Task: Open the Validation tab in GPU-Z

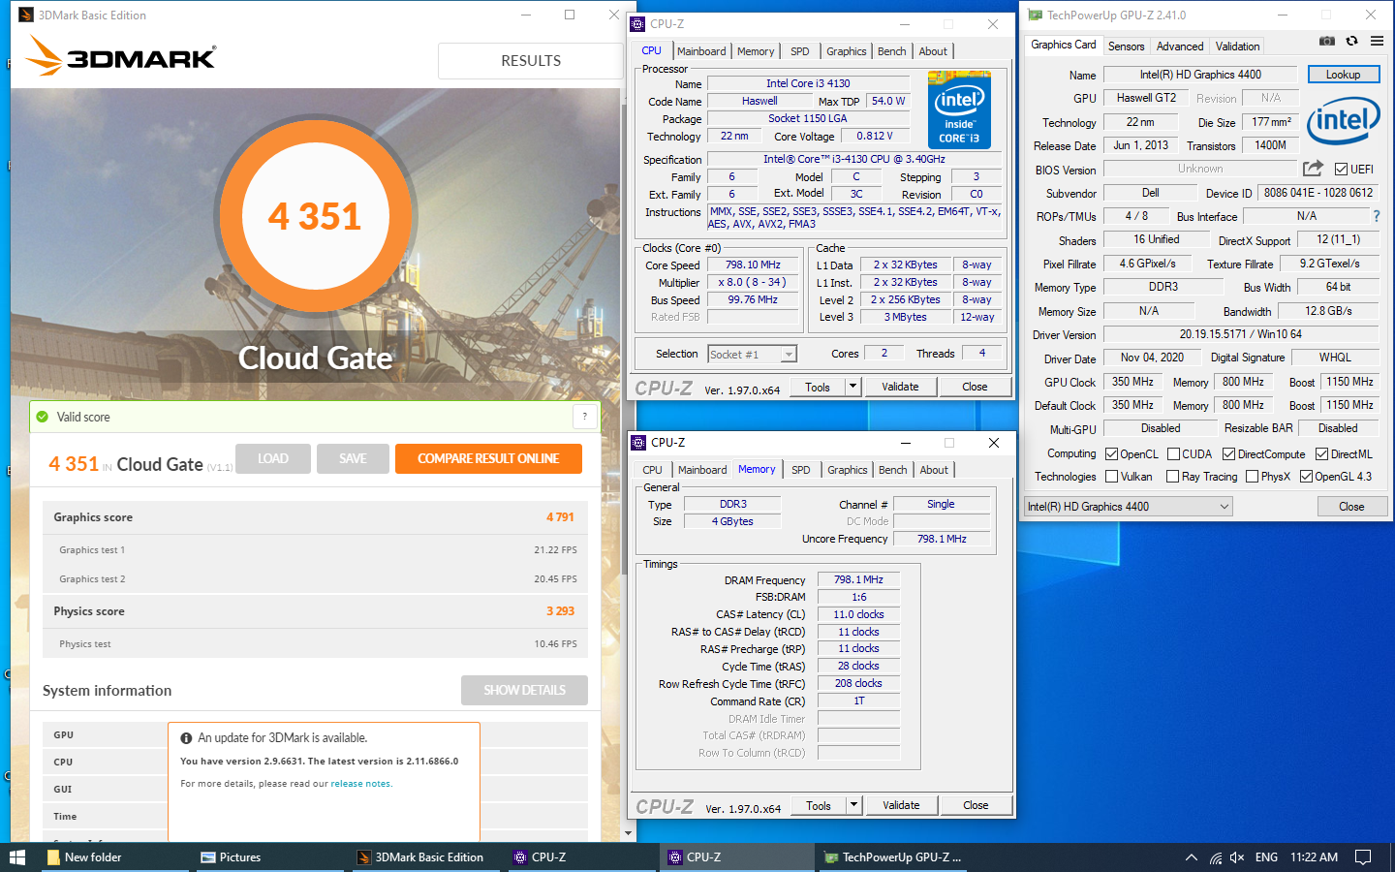Action: point(1238,47)
